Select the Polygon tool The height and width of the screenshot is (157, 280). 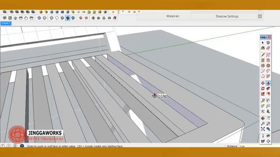click(268, 66)
